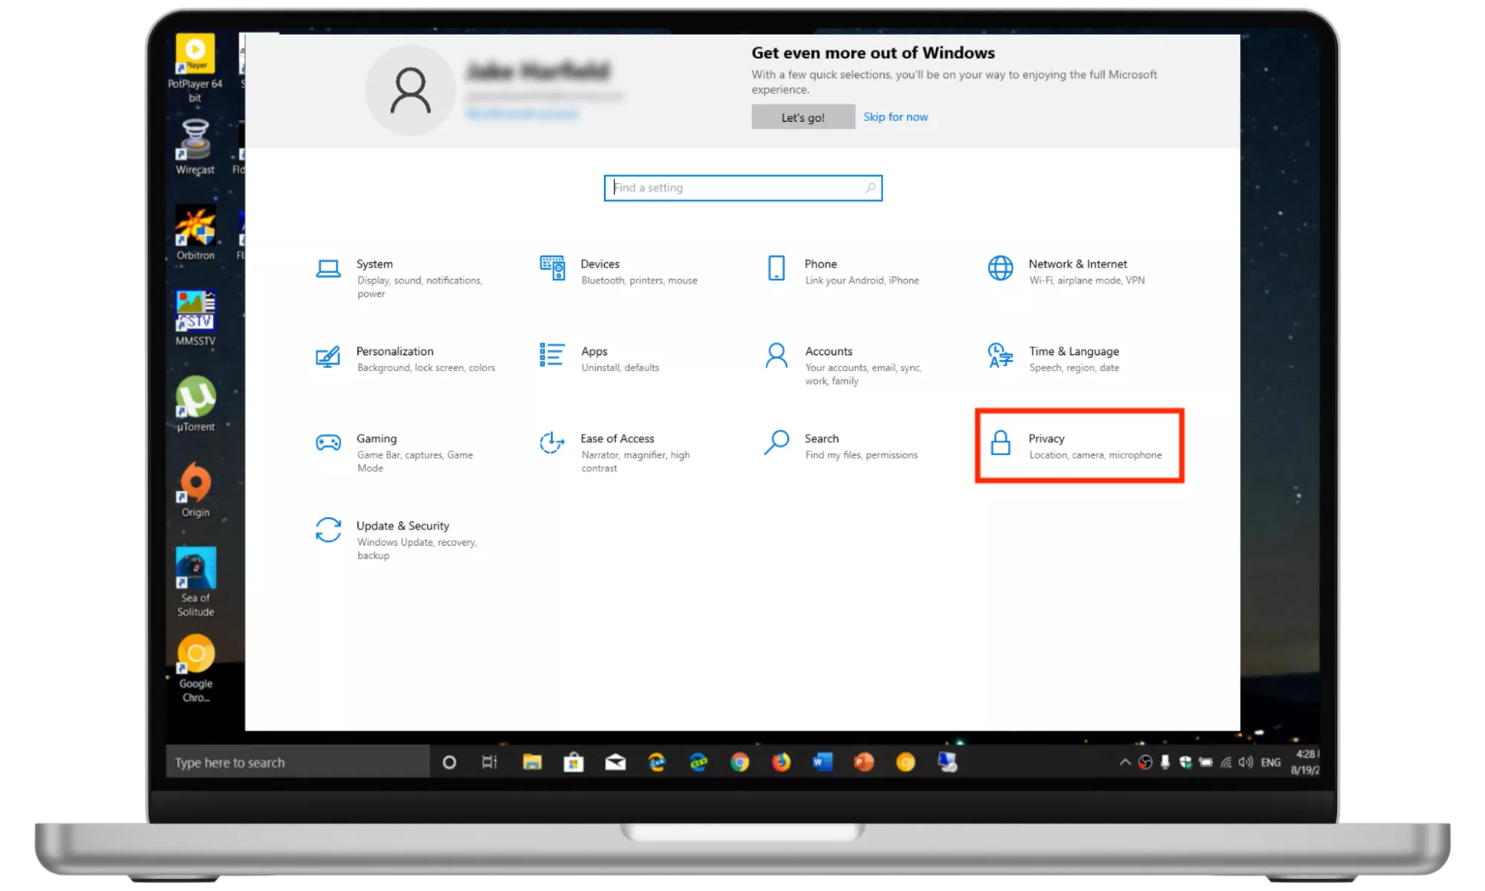Click the Let's go! button
Screen dimensions: 1485x891
pyautogui.click(x=802, y=117)
